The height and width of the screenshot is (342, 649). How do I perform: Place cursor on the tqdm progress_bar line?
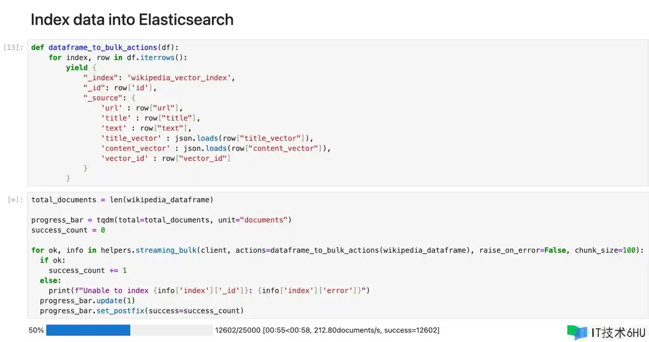[x=161, y=220]
